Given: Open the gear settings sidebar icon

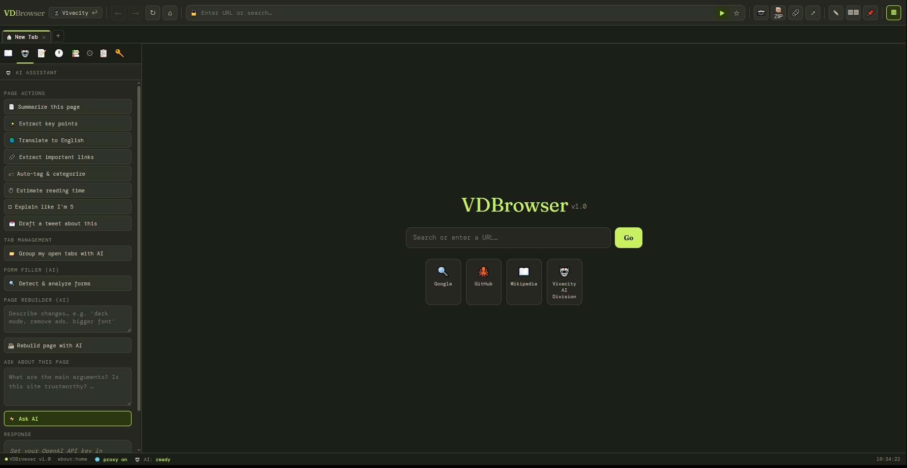Looking at the screenshot, I should pyautogui.click(x=90, y=53).
